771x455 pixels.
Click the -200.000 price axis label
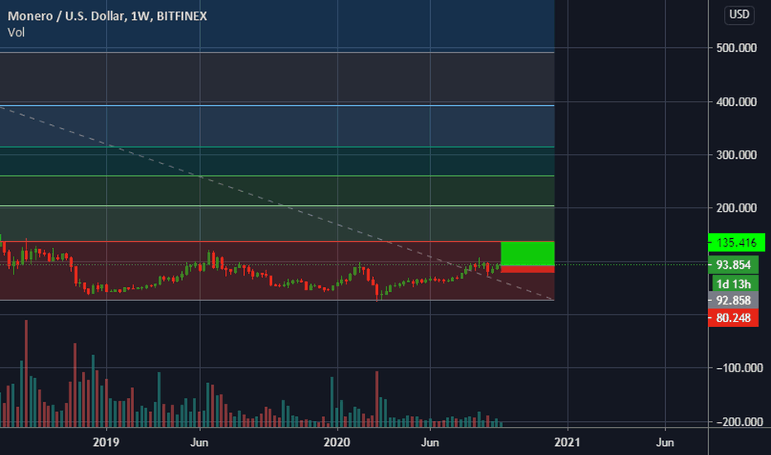[739, 422]
